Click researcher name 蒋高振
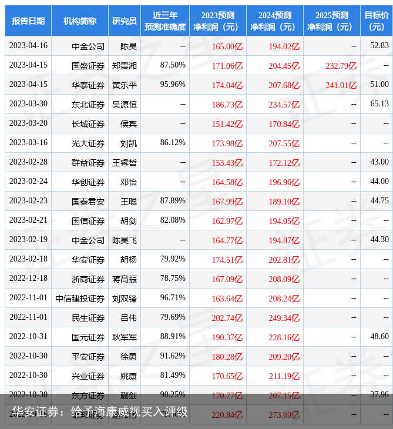 click(x=125, y=279)
